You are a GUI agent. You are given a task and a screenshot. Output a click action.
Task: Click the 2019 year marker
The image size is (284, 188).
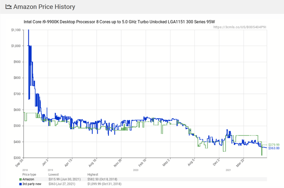50,170
